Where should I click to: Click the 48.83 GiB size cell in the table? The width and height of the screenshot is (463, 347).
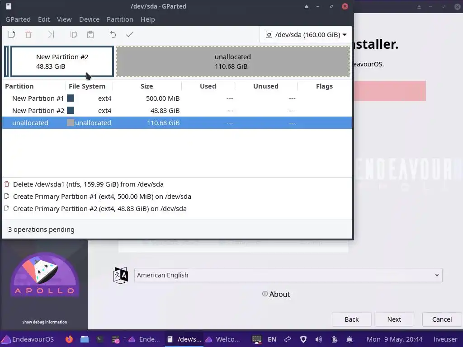click(x=165, y=111)
